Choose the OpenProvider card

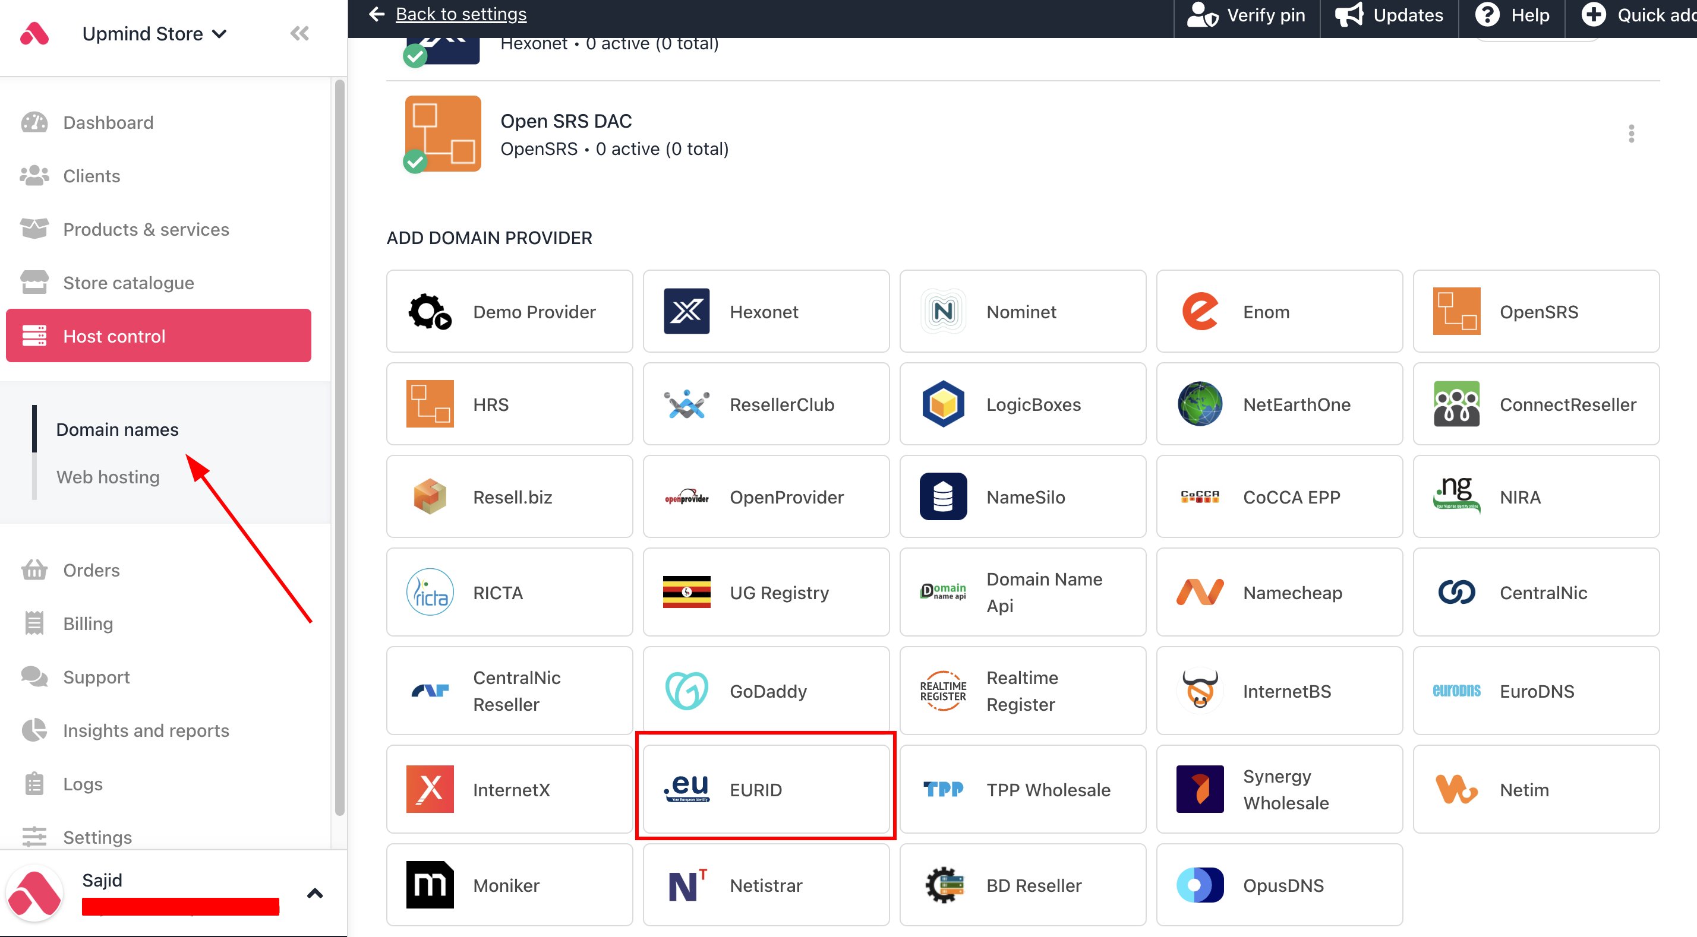pyautogui.click(x=766, y=497)
